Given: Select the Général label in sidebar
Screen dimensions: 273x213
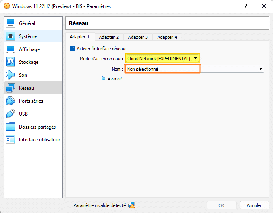Looking at the screenshot, I should click(27, 23).
